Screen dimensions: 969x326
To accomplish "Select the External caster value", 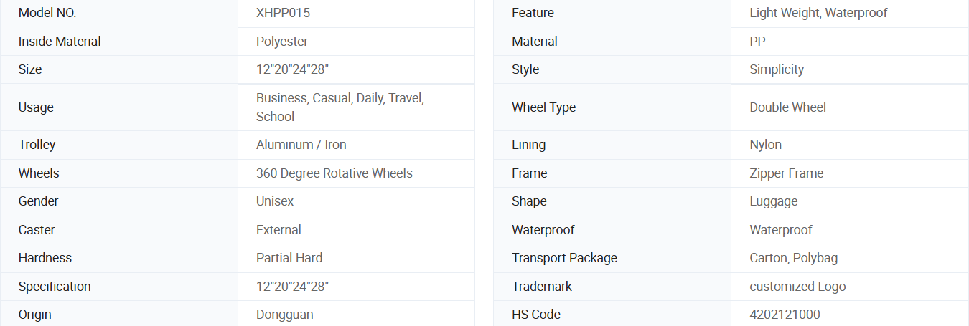I will click(x=278, y=230).
